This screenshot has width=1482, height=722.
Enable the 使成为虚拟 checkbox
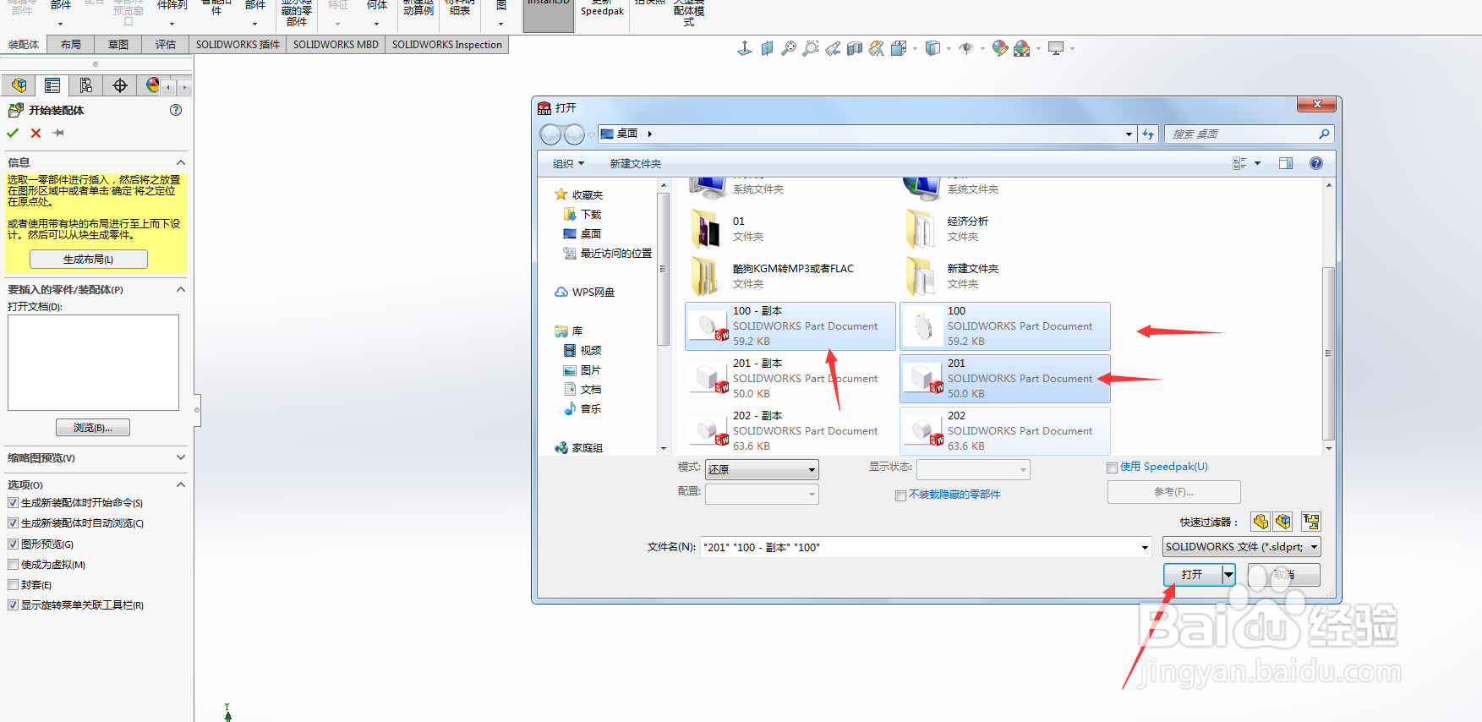13,565
